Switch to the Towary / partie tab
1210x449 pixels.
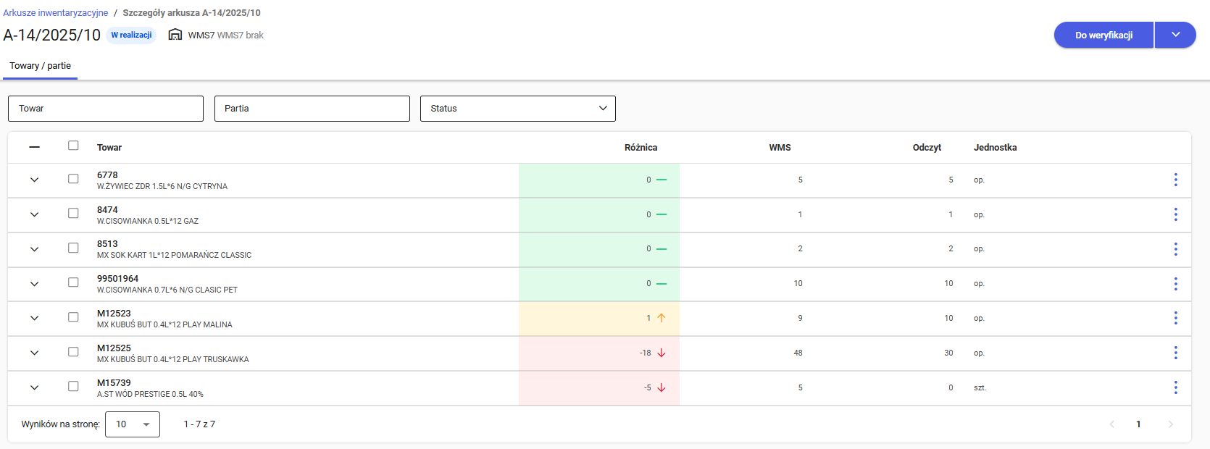[41, 66]
